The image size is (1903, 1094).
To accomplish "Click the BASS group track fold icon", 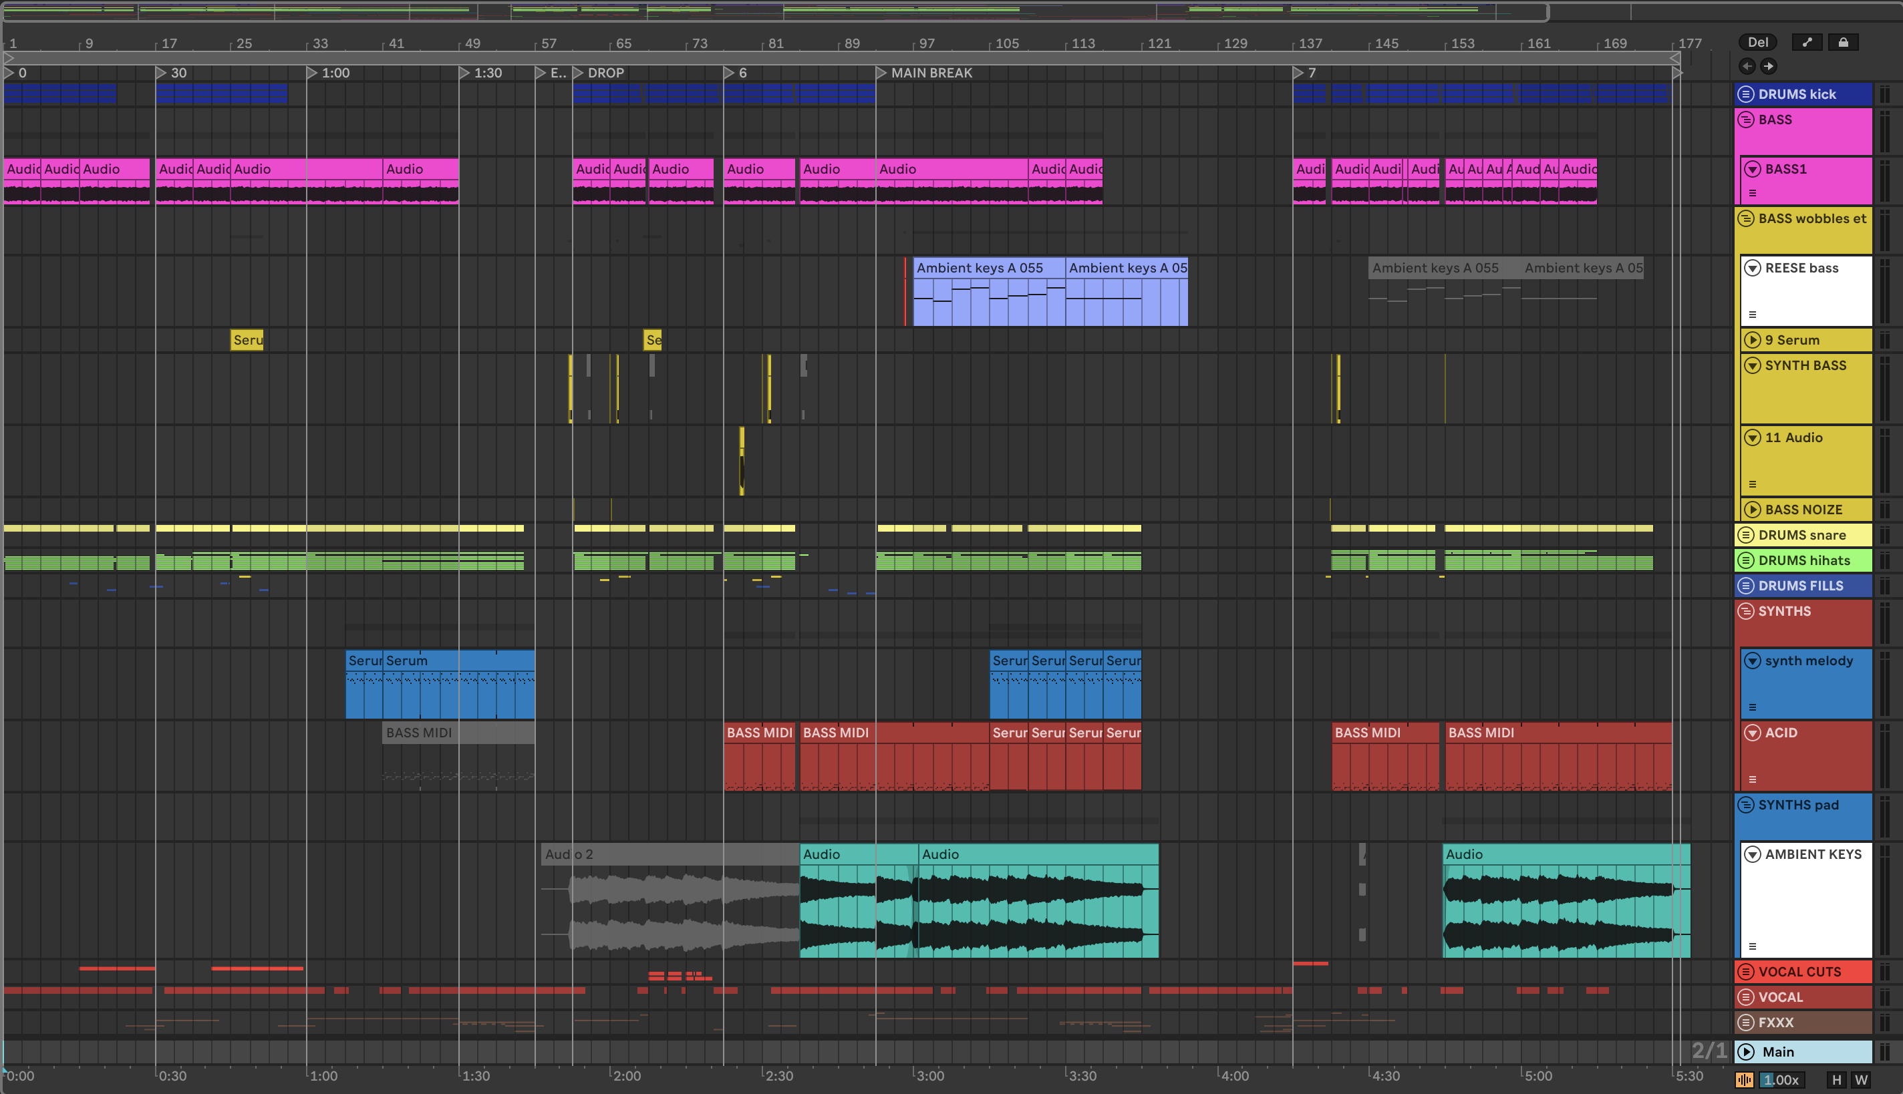I will point(1746,120).
